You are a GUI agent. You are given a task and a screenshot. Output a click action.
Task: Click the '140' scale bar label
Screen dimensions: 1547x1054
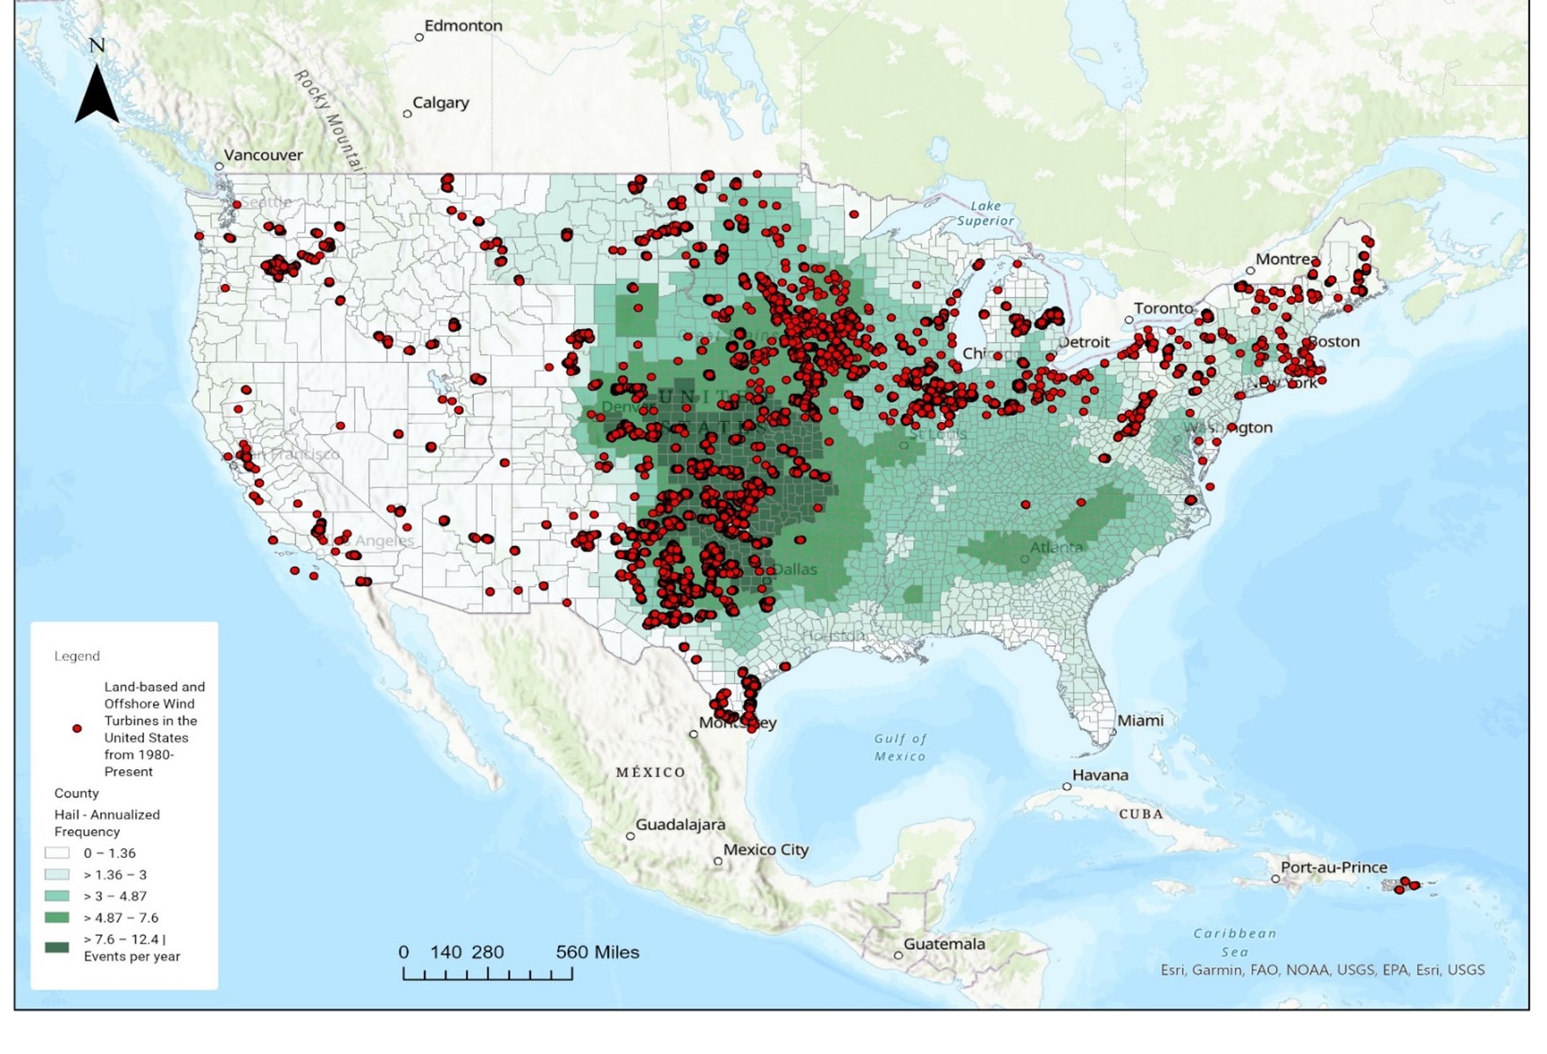(446, 952)
